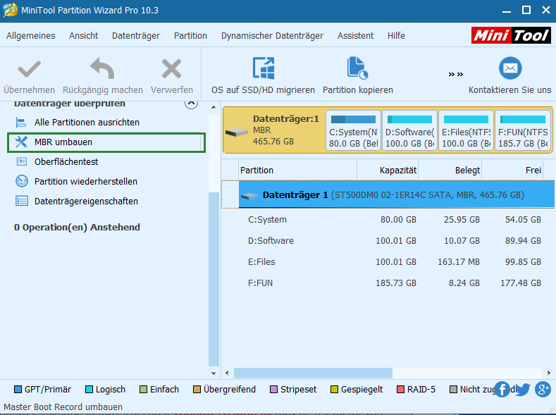The height and width of the screenshot is (415, 556).
Task: Click Partition wiederherstellen icon
Action: [x=22, y=181]
